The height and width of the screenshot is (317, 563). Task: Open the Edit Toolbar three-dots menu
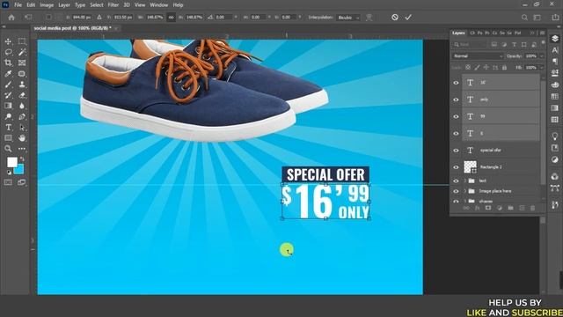[22, 149]
